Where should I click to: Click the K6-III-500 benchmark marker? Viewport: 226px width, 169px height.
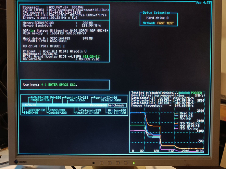pos(117,113)
